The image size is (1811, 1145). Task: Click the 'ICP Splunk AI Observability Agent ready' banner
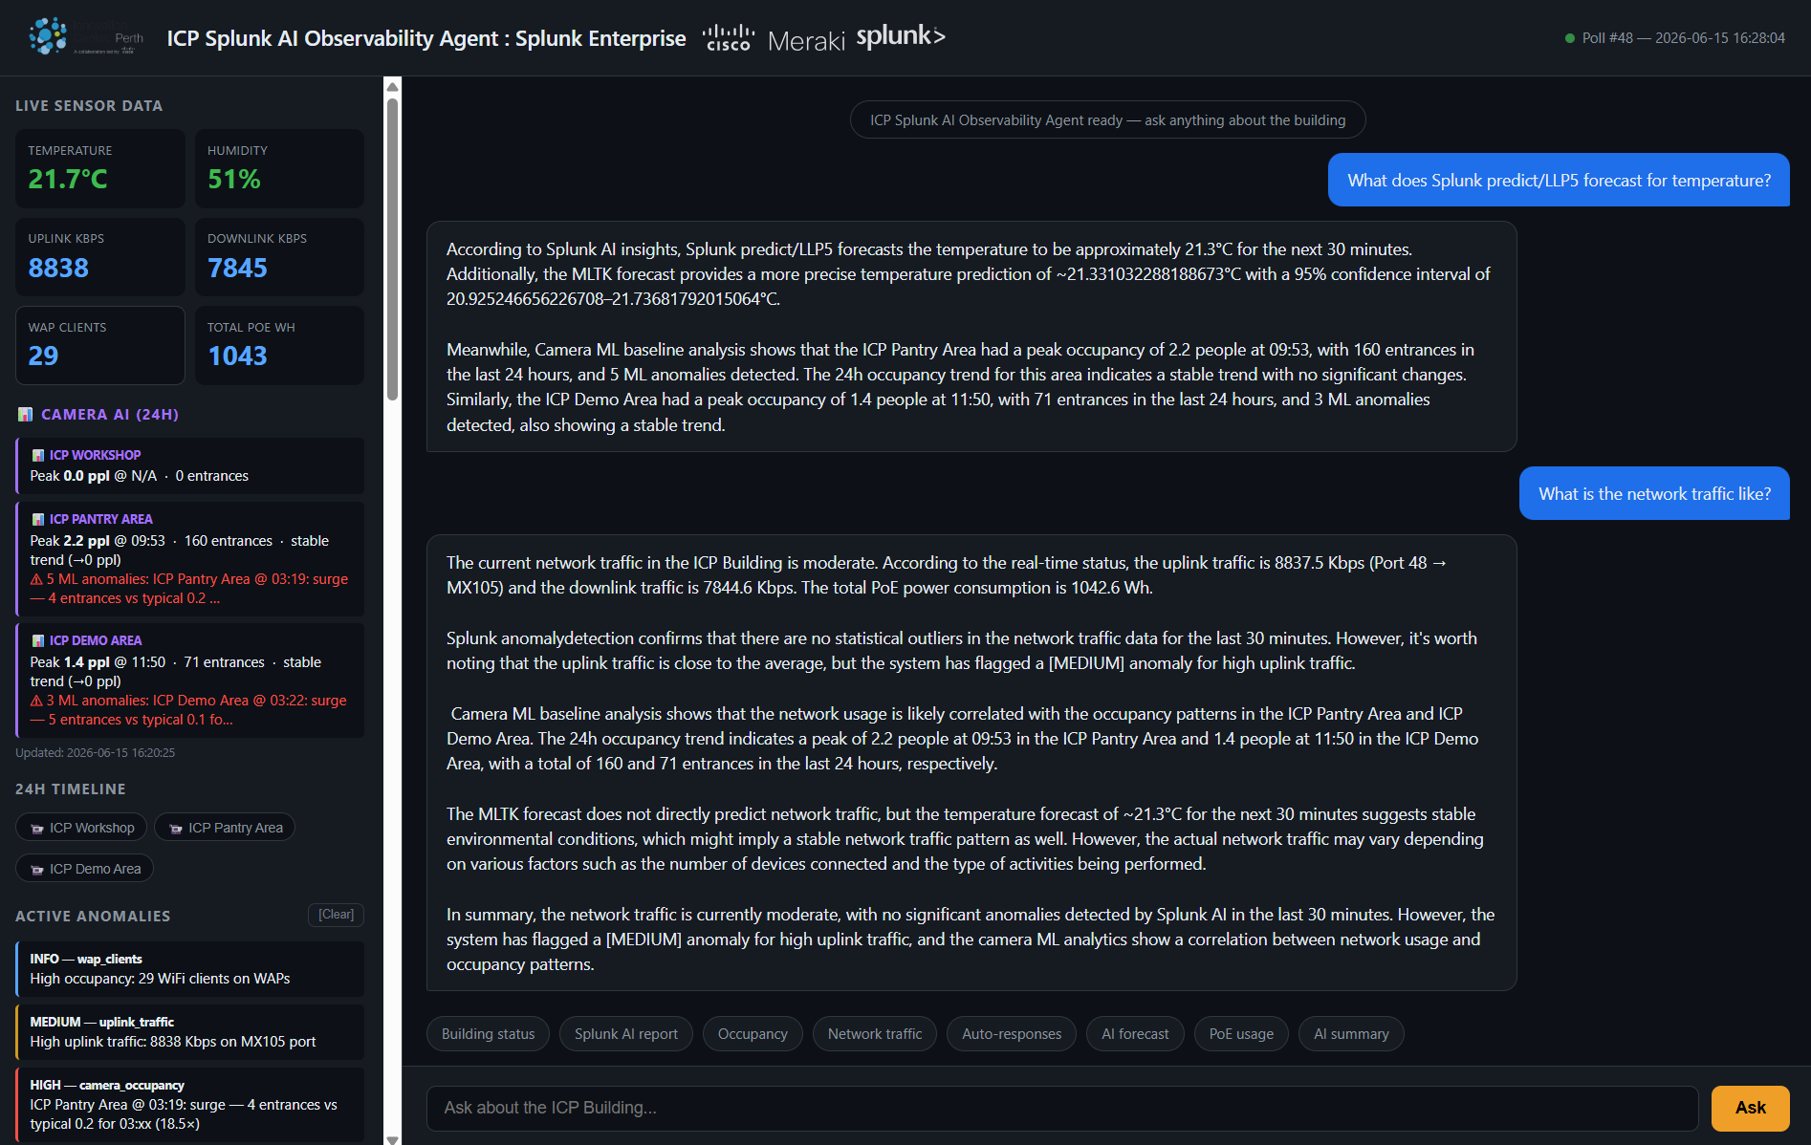pyautogui.click(x=1107, y=120)
